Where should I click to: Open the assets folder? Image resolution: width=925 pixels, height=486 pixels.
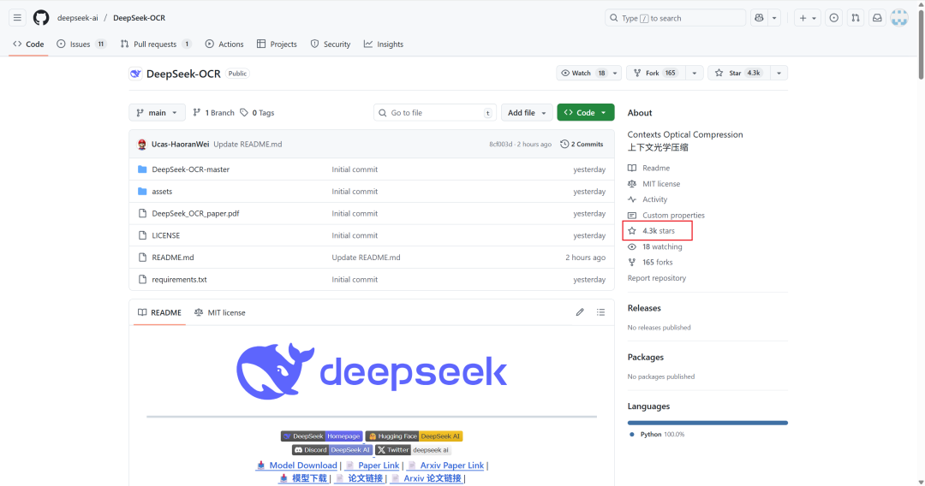162,192
